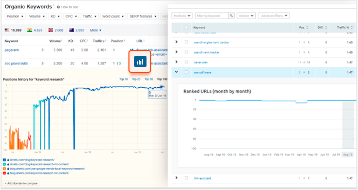This screenshot has height=190, width=358.
Task: Toggle use-google-trends-local-keyword-research legend checkbox
Action: [x=4, y=169]
